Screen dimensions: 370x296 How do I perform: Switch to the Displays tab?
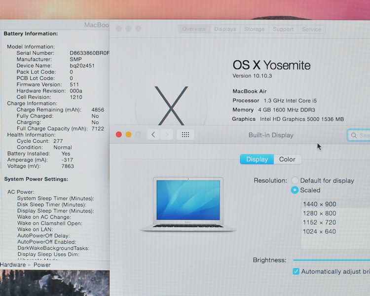point(225,29)
